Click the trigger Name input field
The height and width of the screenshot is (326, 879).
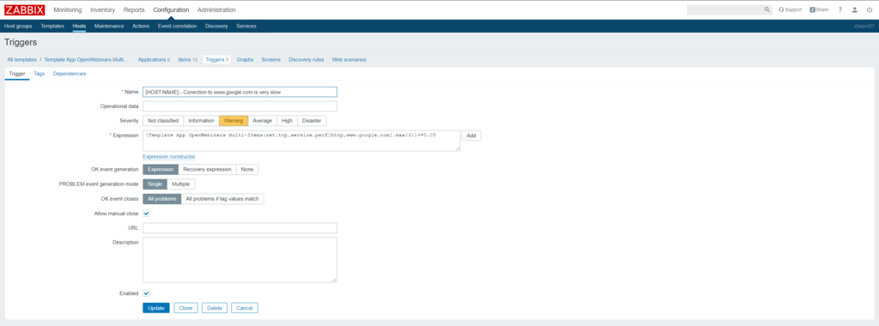coord(240,92)
